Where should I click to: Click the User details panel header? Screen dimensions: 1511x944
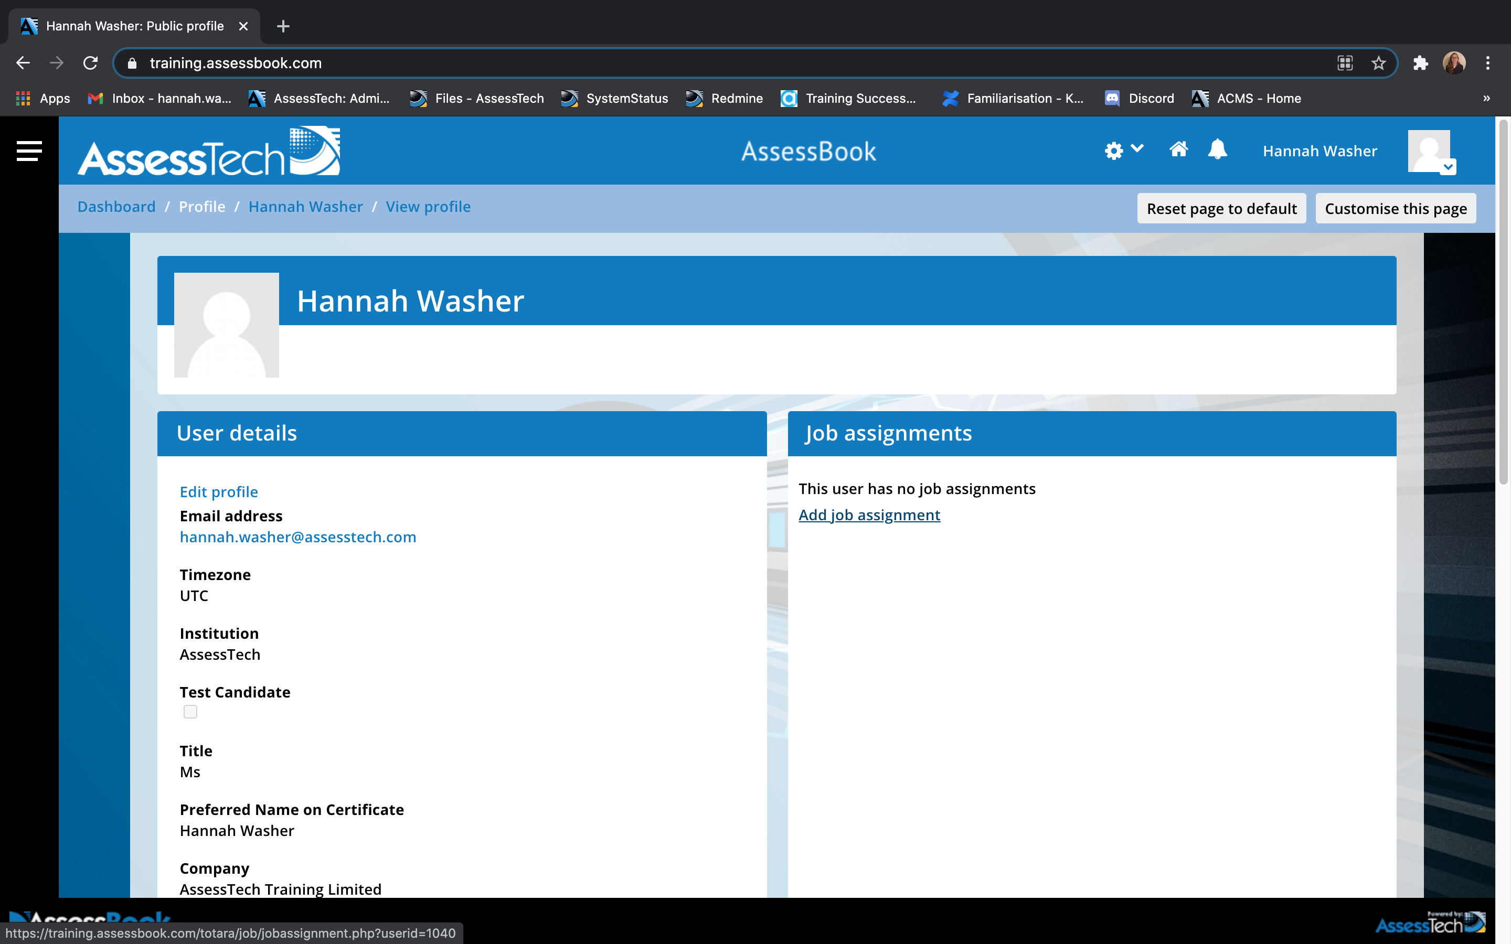461,433
